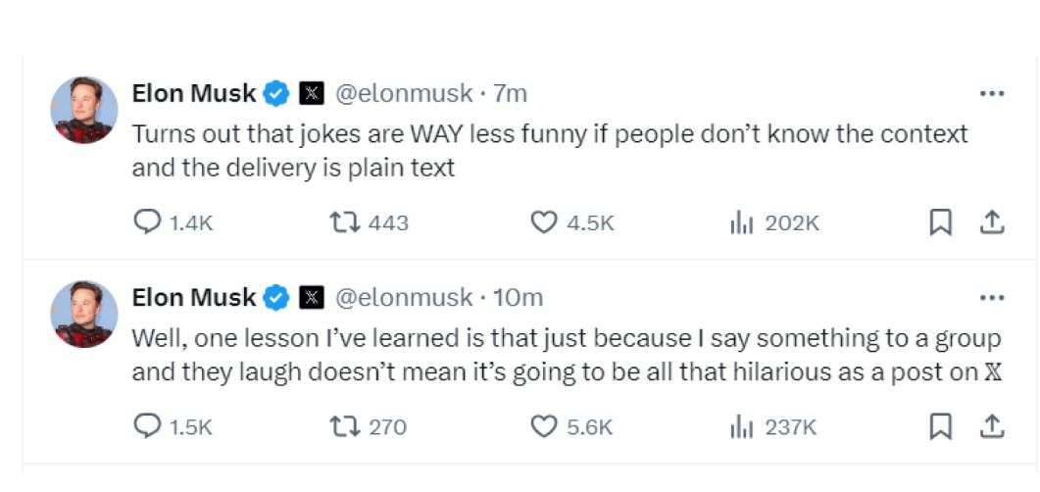This screenshot has width=1040, height=492.
Task: Click the 7m timestamp link
Action: pyautogui.click(x=511, y=93)
